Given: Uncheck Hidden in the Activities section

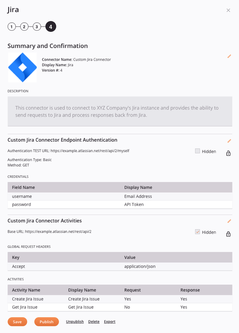Looking at the screenshot, I should (x=197, y=232).
